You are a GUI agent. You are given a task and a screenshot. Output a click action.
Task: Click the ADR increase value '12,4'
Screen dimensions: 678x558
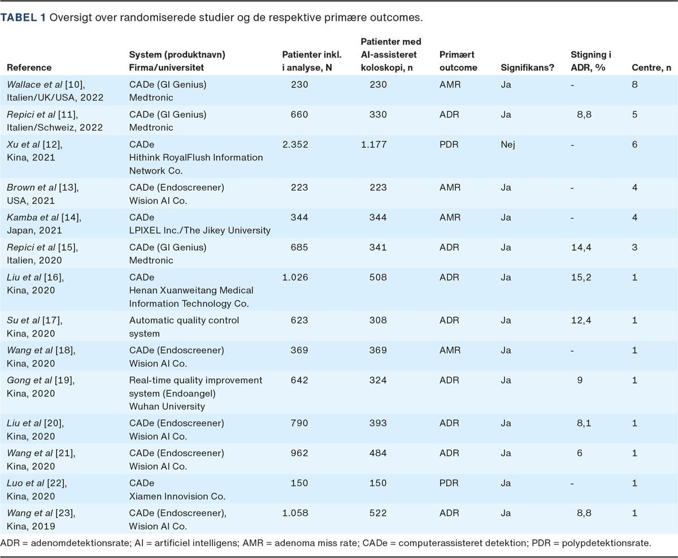(x=583, y=320)
